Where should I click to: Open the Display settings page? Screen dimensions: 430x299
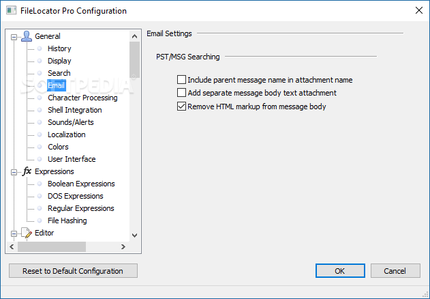click(x=59, y=61)
